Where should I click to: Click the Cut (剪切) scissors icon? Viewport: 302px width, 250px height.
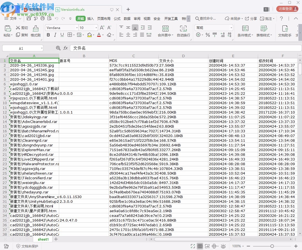18,28
